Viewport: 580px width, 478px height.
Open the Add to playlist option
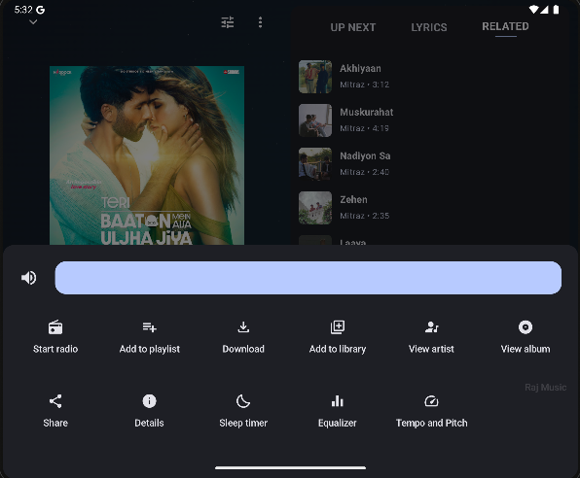(x=150, y=337)
